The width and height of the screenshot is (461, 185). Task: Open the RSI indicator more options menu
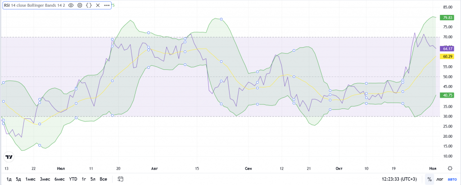tap(107, 5)
